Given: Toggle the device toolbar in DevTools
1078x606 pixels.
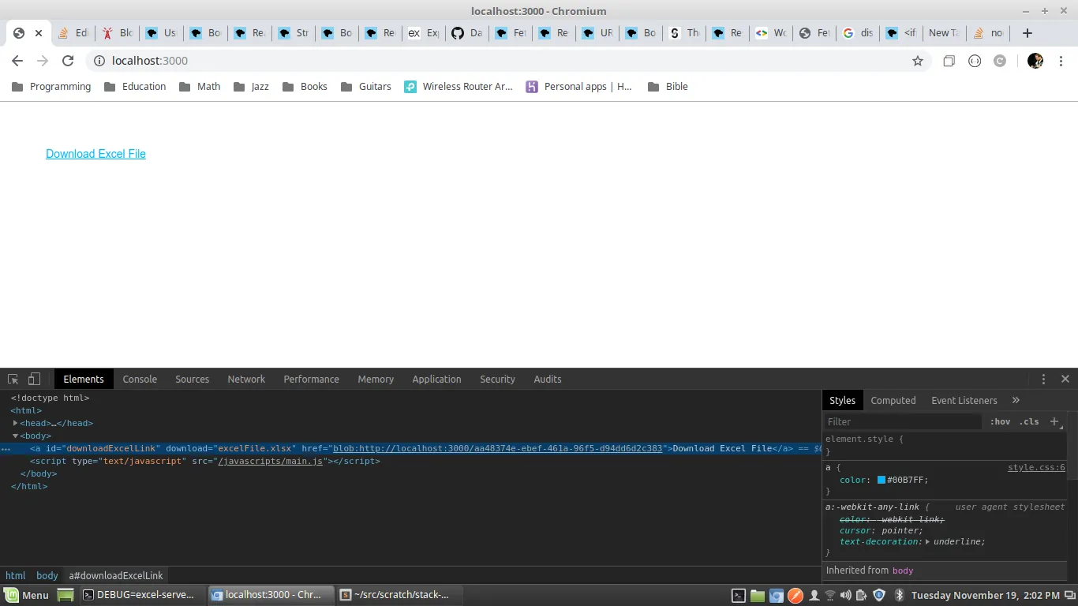Looking at the screenshot, I should (x=34, y=379).
